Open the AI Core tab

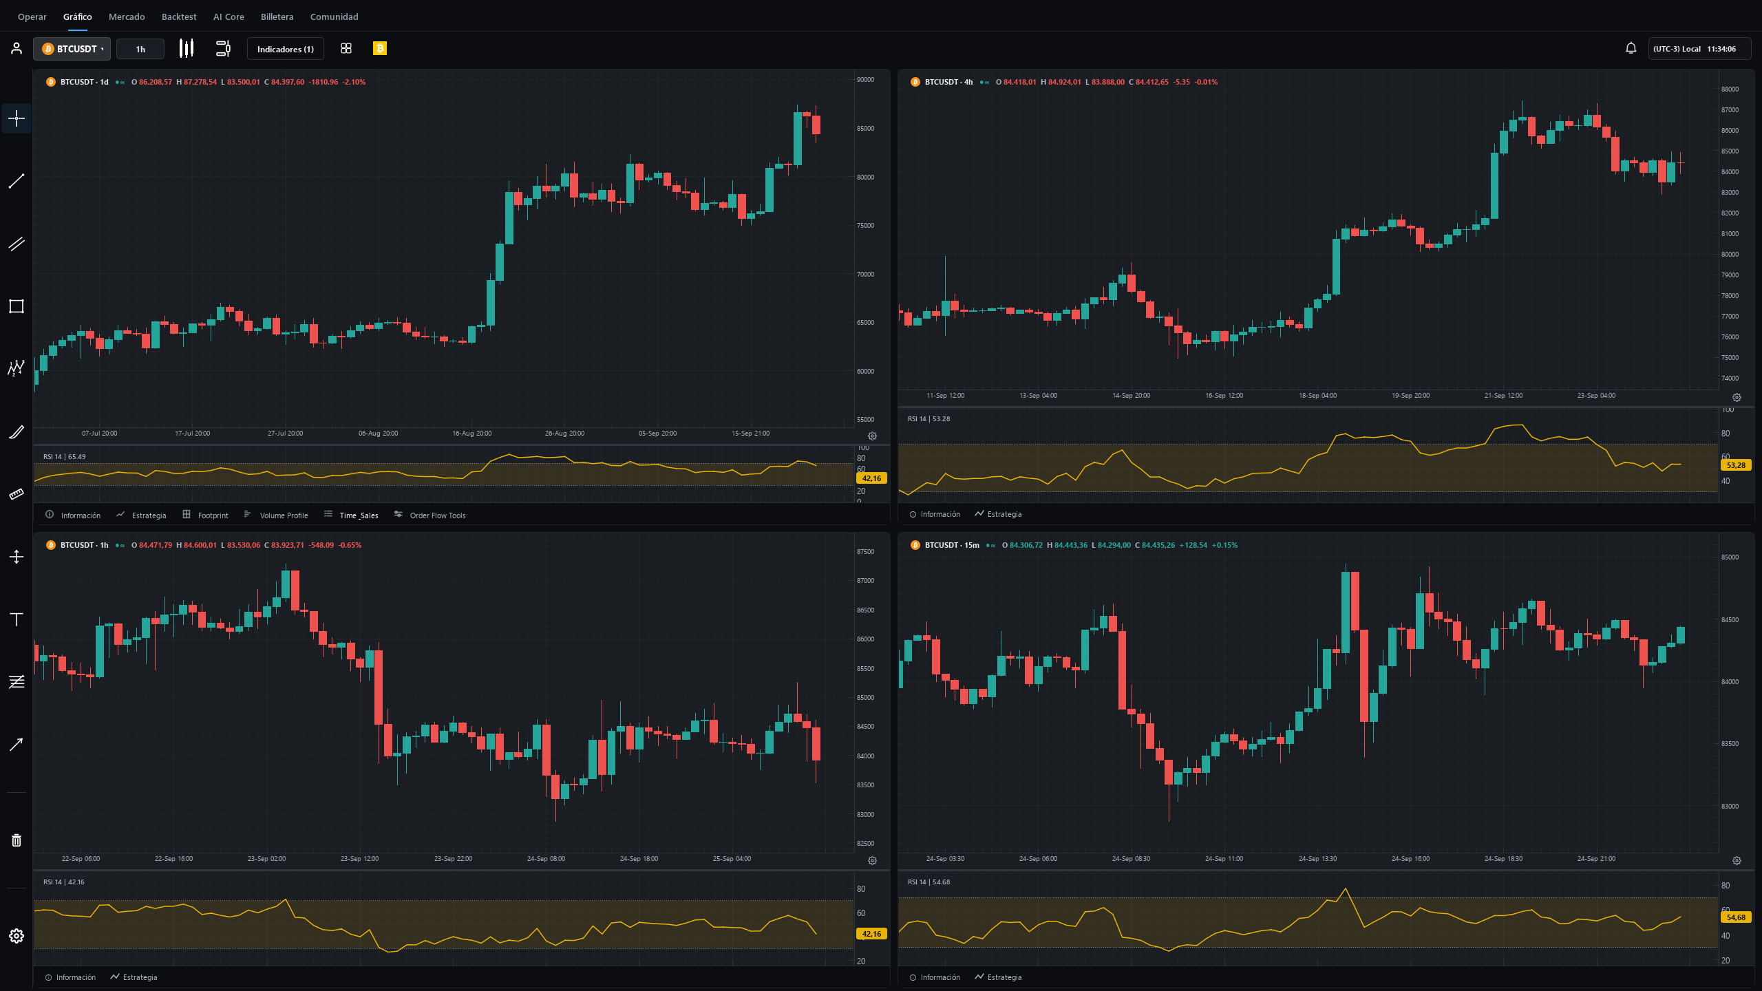229,17
